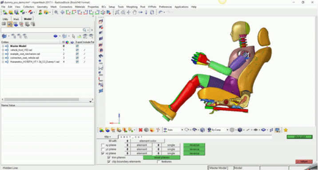Click the wireframe cube display icon
Screen dimensions: 318x170
232,130
